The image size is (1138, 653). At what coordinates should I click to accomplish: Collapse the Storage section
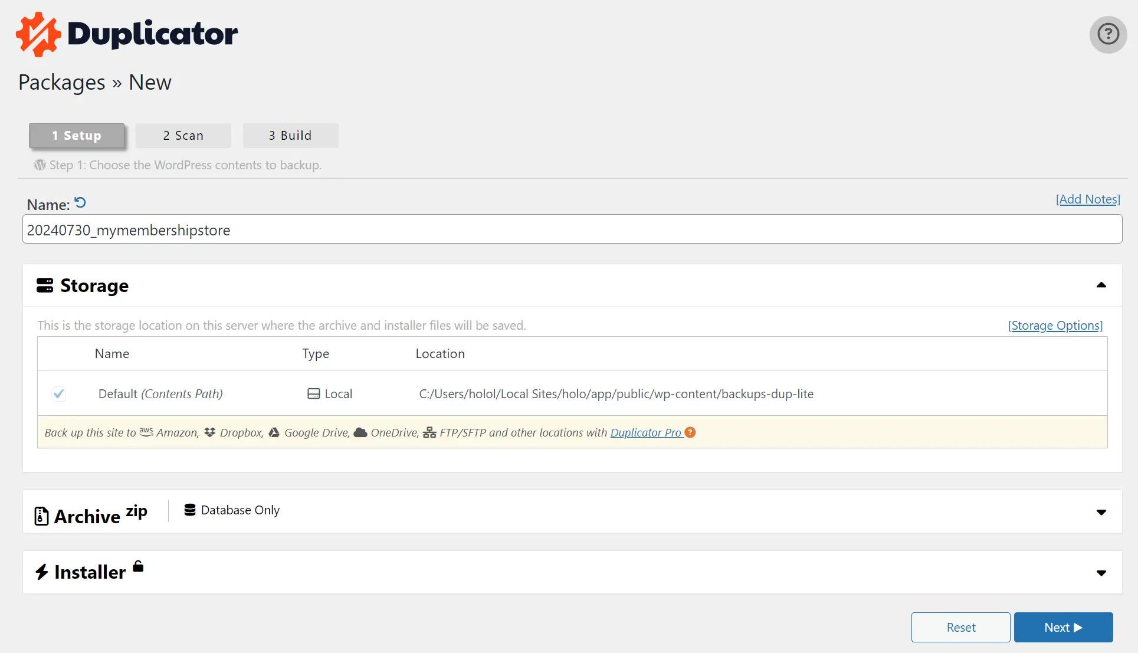tap(1101, 285)
